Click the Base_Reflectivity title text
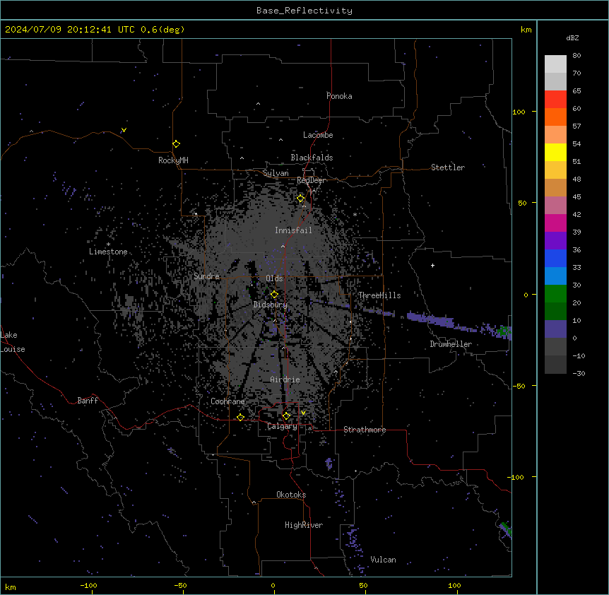 click(304, 11)
